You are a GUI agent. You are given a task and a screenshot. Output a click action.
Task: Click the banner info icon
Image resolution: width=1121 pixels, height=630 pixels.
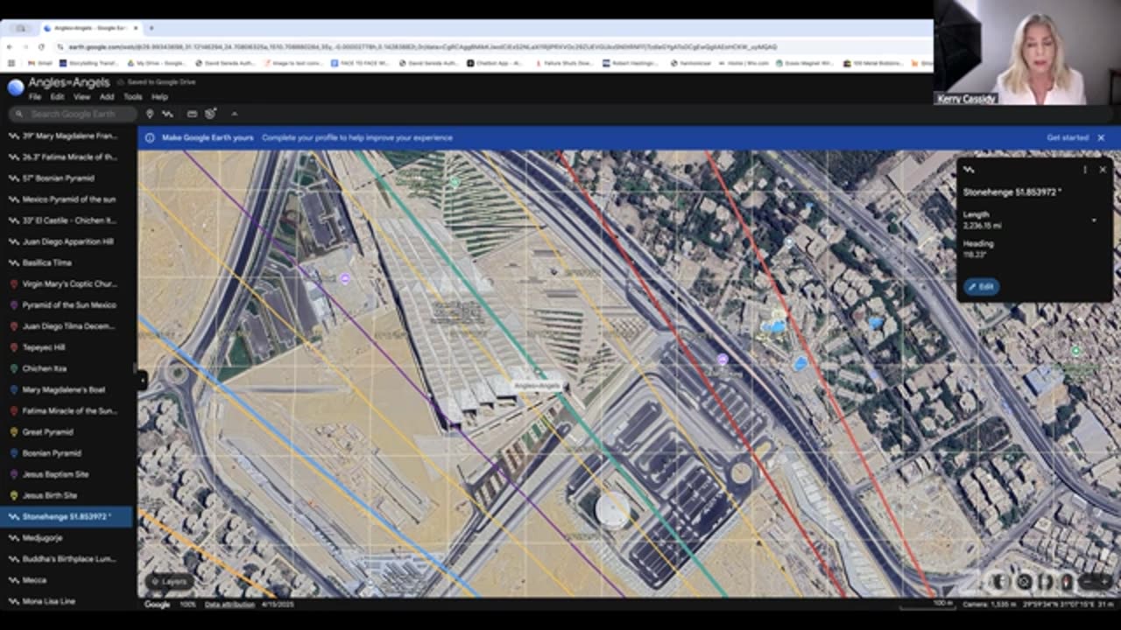click(150, 137)
